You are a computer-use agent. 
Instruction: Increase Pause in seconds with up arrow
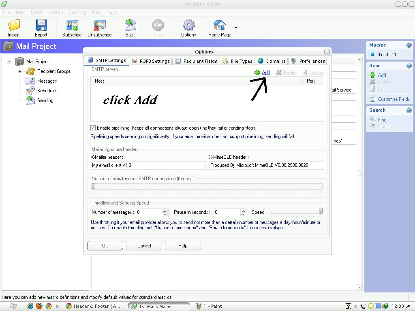coord(244,211)
